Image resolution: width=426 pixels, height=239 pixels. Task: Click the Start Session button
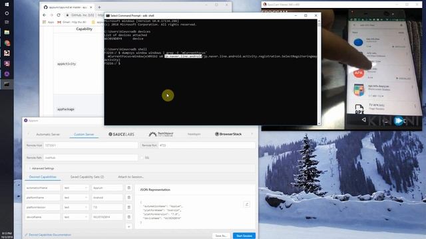pyautogui.click(x=244, y=236)
